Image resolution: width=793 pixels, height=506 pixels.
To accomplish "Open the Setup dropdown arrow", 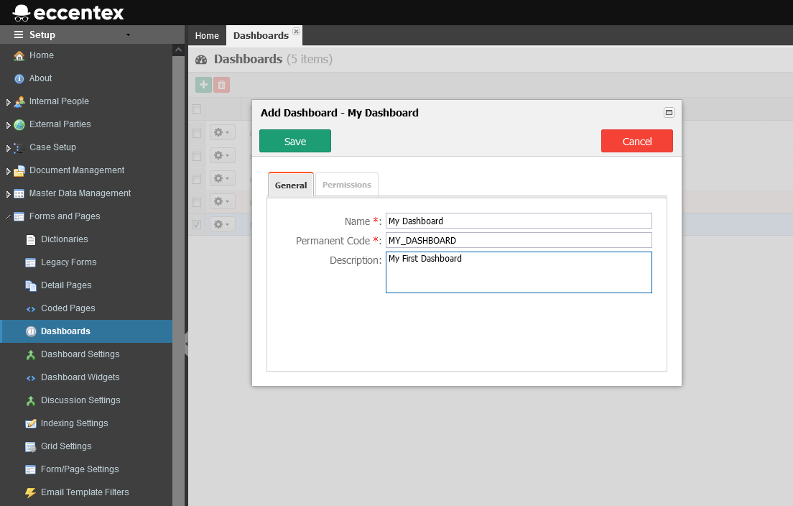I will [128, 35].
